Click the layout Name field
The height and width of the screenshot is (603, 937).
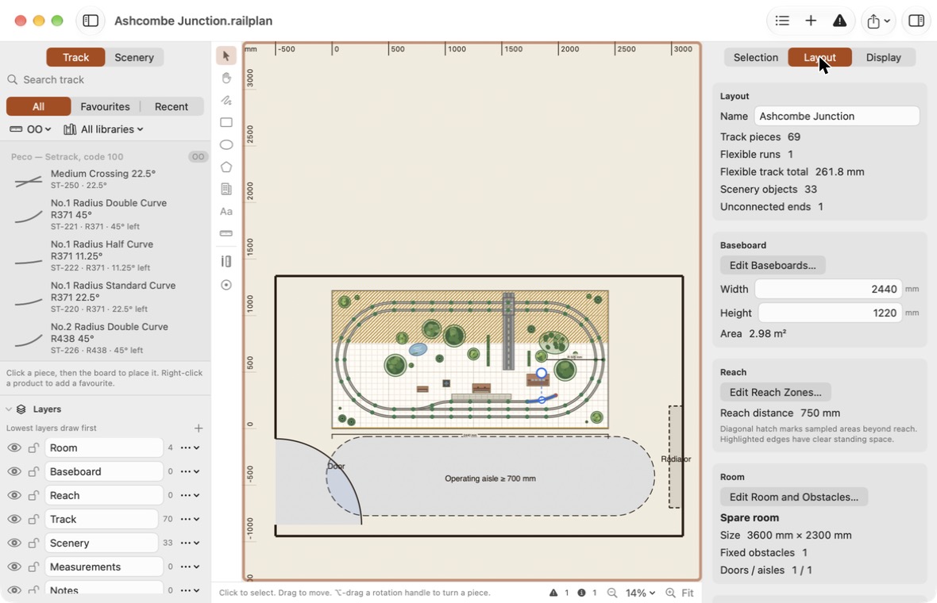pyautogui.click(x=837, y=116)
